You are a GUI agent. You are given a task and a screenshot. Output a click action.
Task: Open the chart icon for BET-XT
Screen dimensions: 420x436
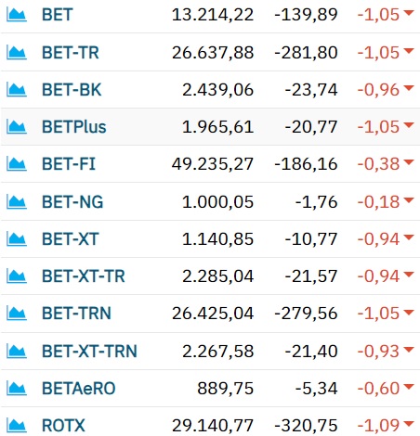coord(17,239)
